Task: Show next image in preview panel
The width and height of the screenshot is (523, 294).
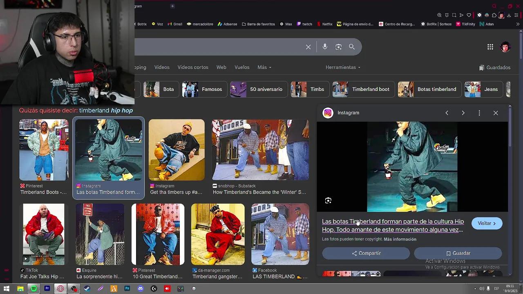Action: click(x=463, y=113)
